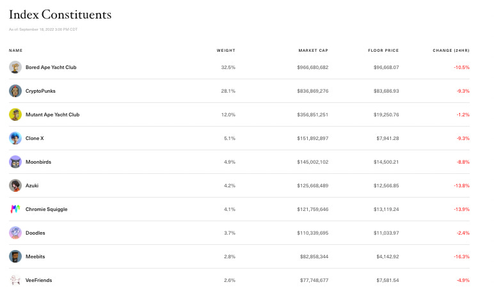
Task: Click the CryptoPunks avatar icon
Action: (x=15, y=91)
